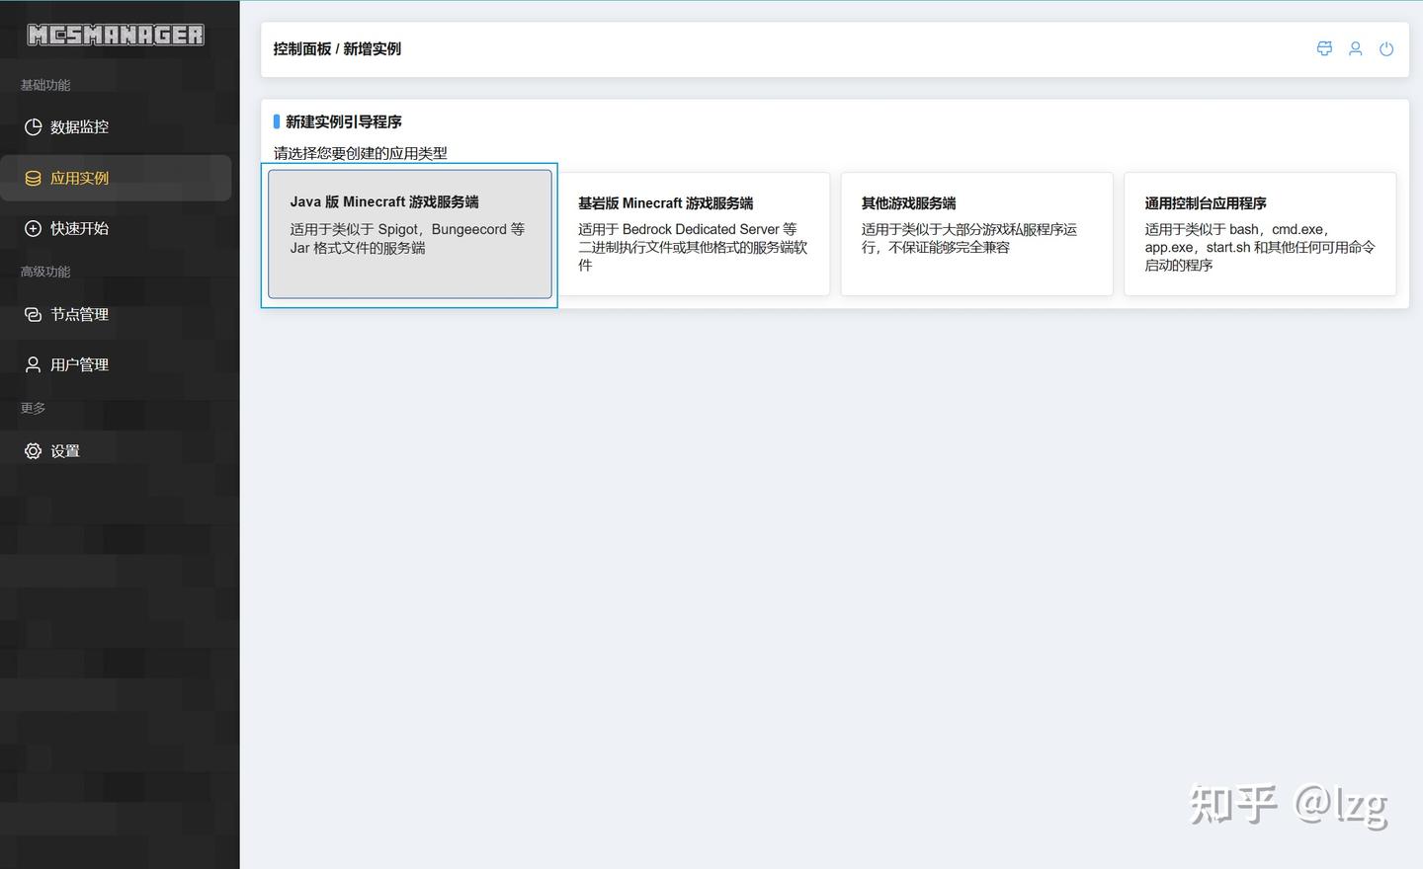Click the server node icon in the top bar
Screen dimensions: 1423x869
coord(1323,48)
